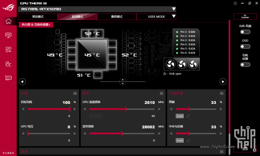
Task: Decrease 显存频率 with left arrow
Action: (84, 133)
